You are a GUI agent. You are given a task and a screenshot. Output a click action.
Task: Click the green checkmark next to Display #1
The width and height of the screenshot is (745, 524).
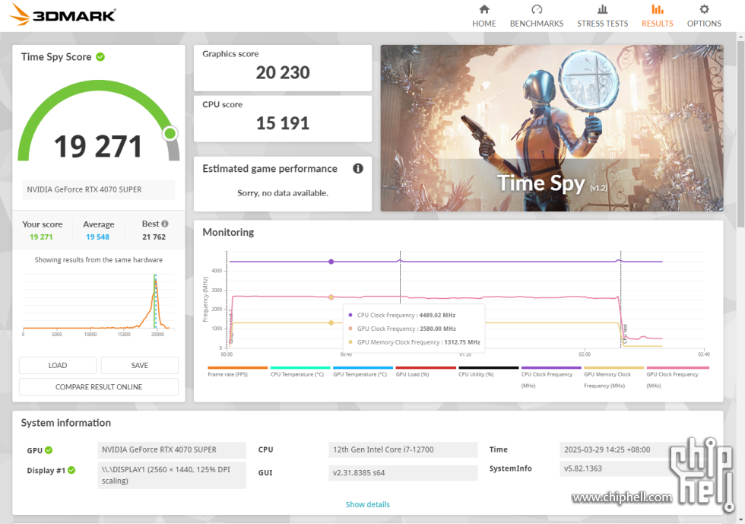[71, 470]
